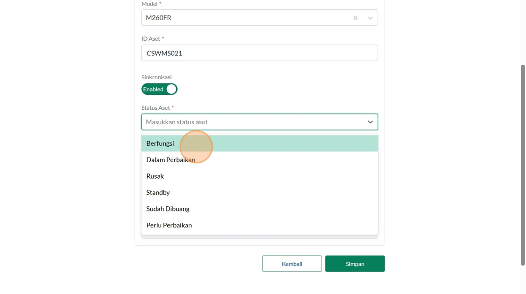Click the Simpan button
This screenshot has width=526, height=294.
click(355, 264)
